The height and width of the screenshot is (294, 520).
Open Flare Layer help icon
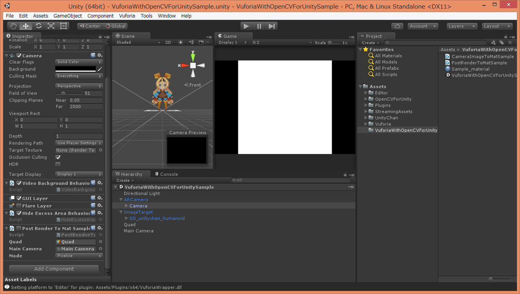tap(93, 206)
